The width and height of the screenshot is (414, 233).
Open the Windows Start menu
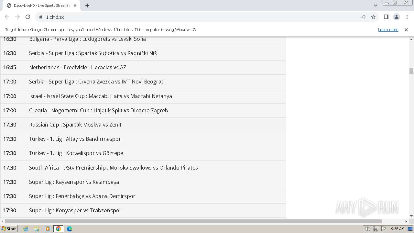9,228
